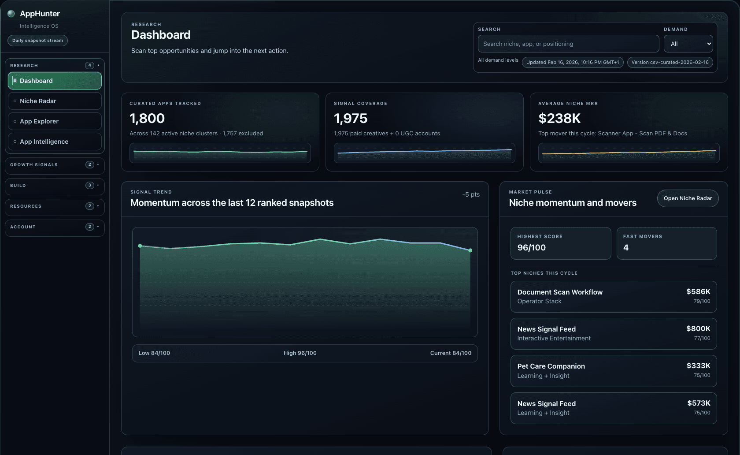Open the Demand dropdown set to All
This screenshot has height=455, width=740.
(x=688, y=44)
